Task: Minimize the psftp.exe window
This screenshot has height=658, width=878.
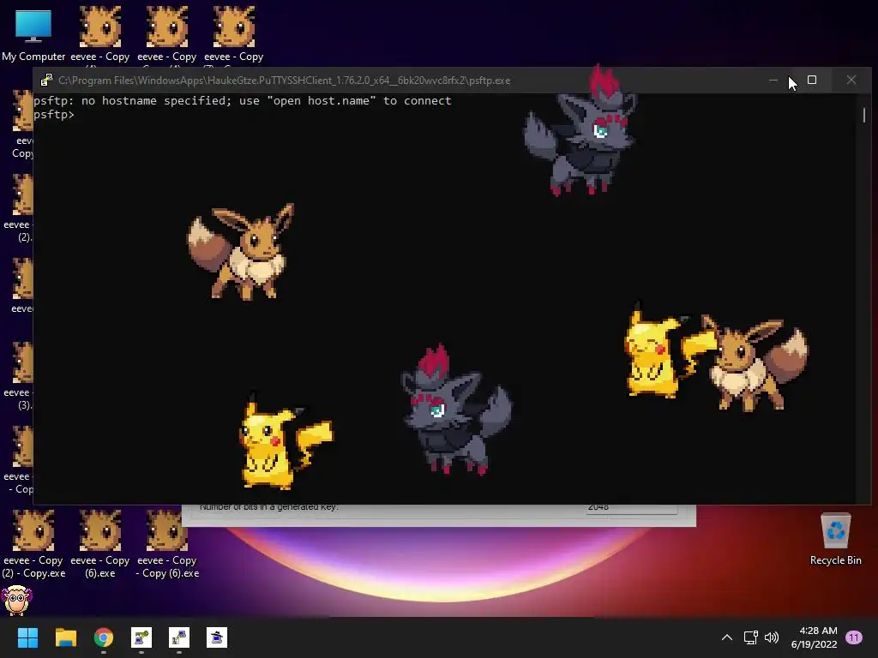Action: click(x=773, y=81)
